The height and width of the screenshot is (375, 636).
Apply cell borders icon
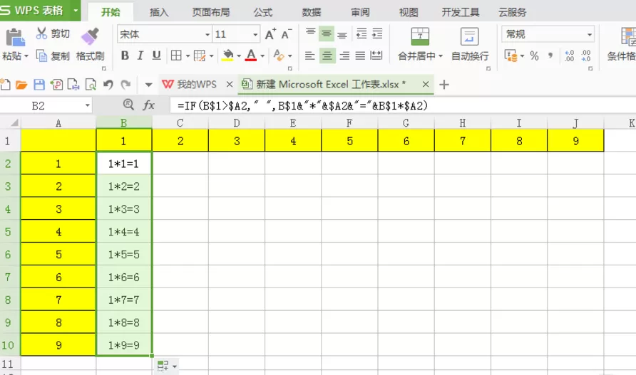coord(176,56)
